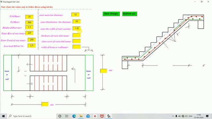Screen dimensions: 212x119
Task: Open the Windows Start menu
Action: (3, 116)
